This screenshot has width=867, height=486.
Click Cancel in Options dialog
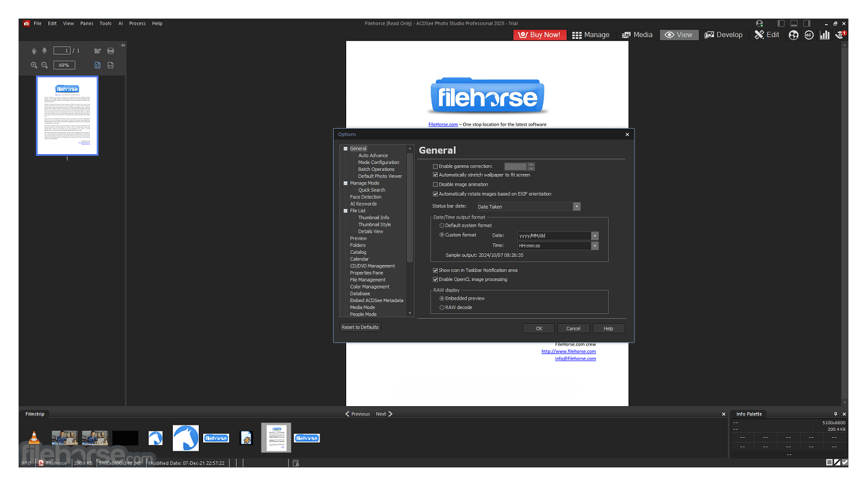point(573,328)
